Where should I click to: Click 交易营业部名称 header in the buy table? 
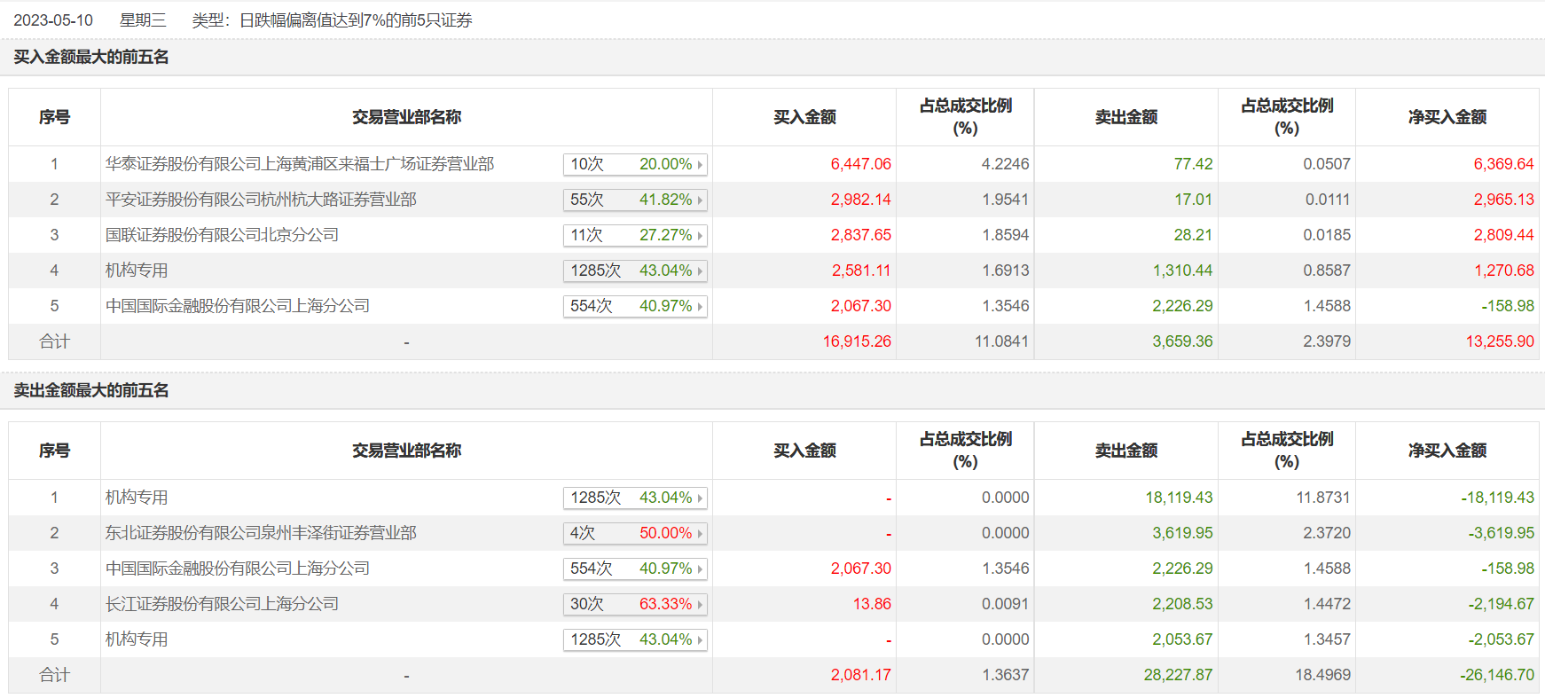(406, 117)
